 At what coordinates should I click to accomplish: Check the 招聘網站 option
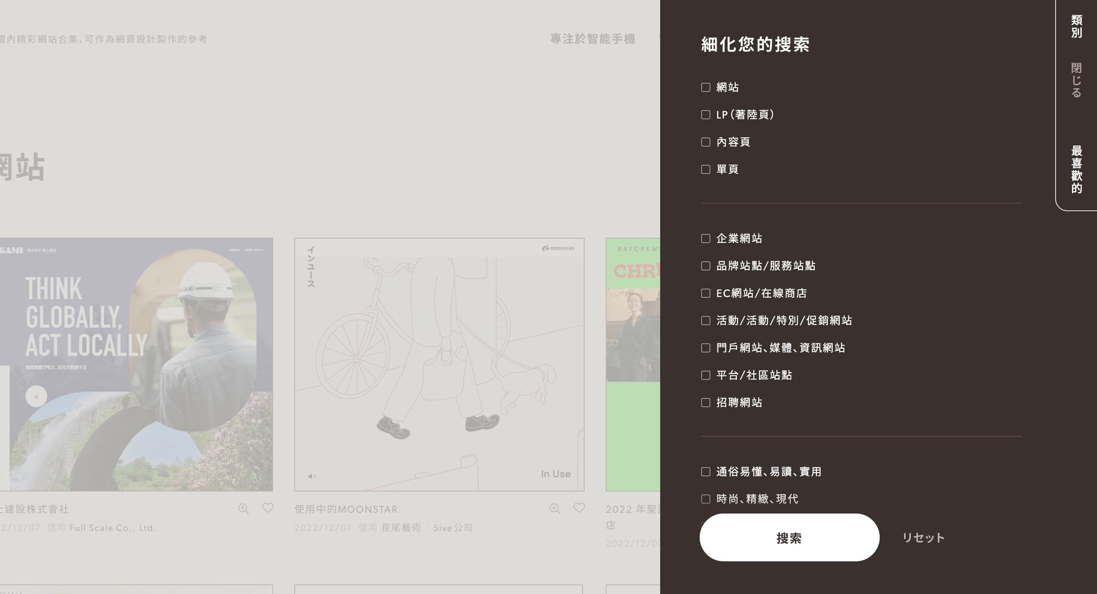tap(706, 403)
